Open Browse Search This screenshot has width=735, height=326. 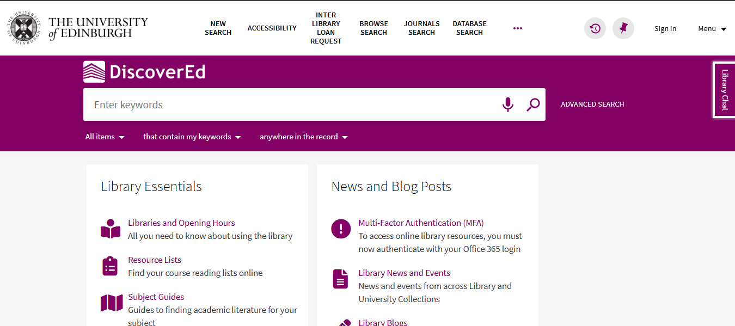point(373,28)
